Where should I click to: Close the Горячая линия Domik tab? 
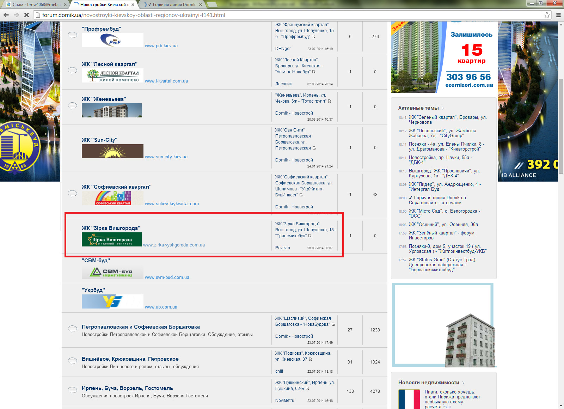(201, 5)
